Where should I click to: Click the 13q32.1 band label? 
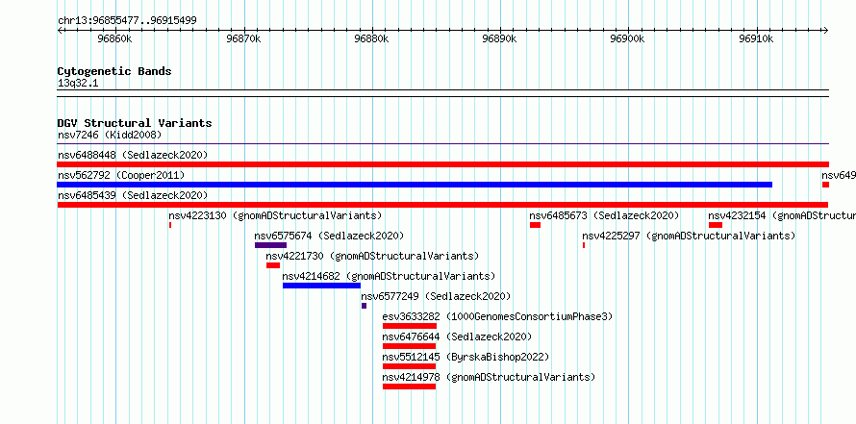(x=78, y=84)
